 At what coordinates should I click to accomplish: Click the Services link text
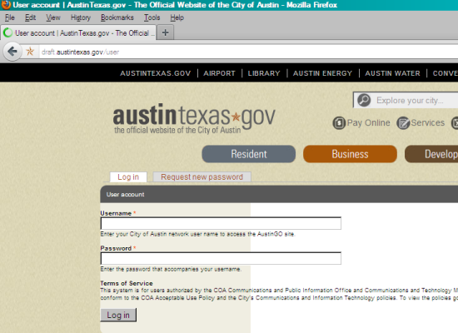pos(428,123)
